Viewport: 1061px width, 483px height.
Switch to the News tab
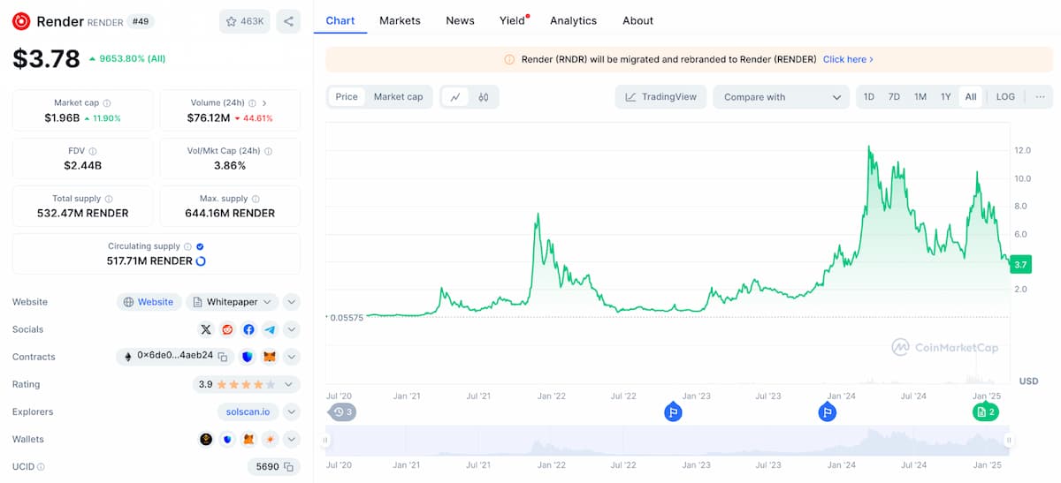click(460, 20)
